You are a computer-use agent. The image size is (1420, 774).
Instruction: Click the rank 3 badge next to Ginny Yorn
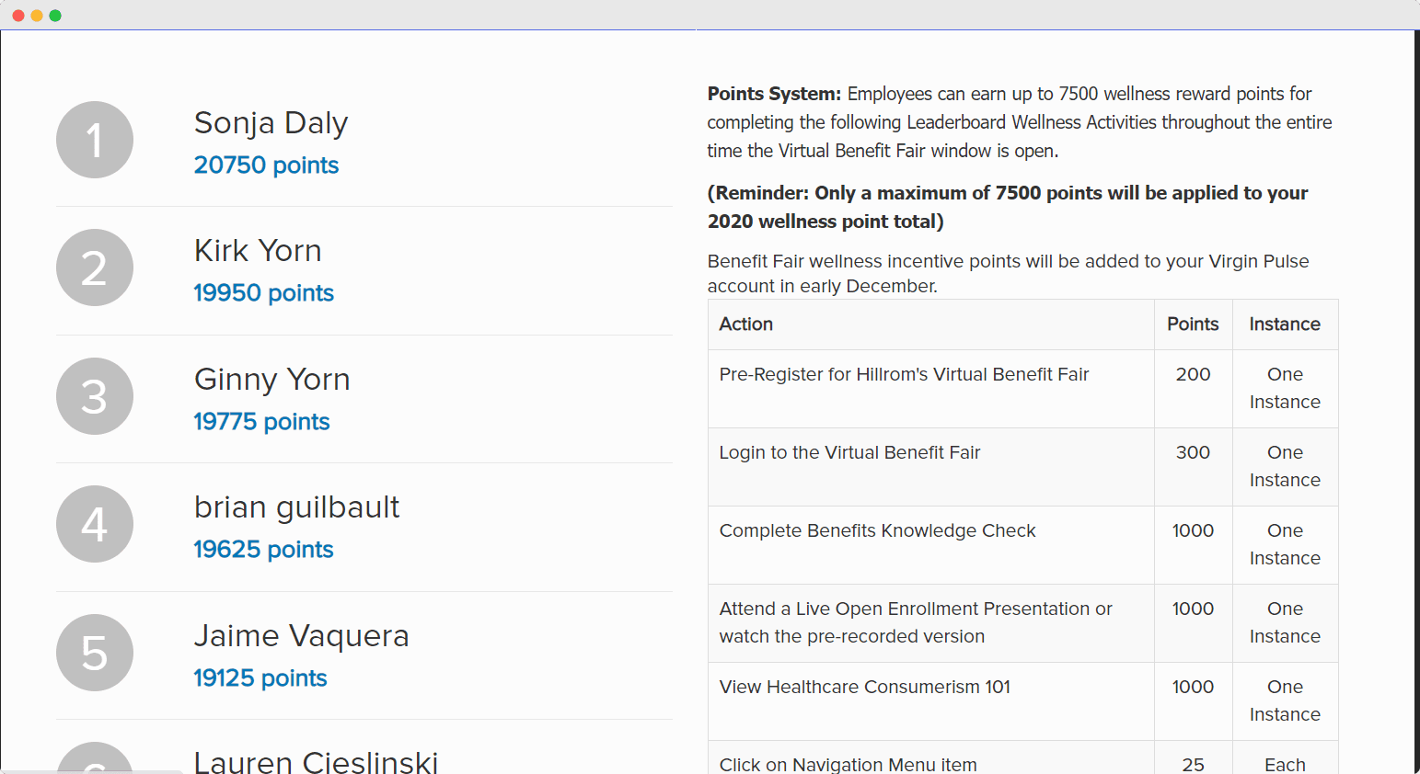click(x=94, y=396)
